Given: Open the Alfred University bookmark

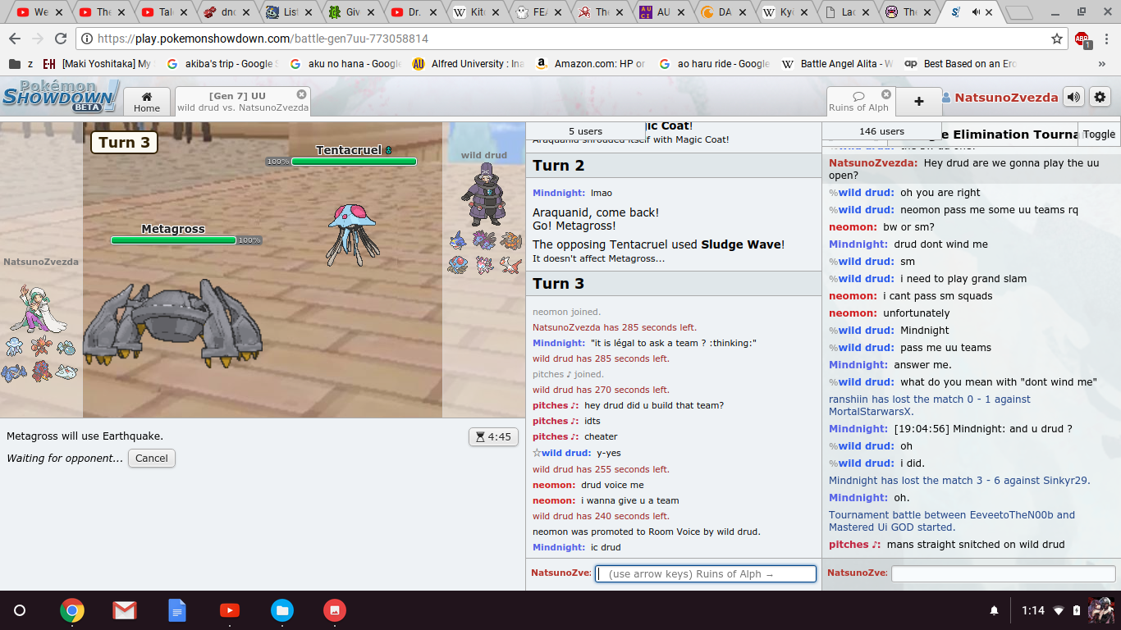Looking at the screenshot, I should click(x=469, y=64).
